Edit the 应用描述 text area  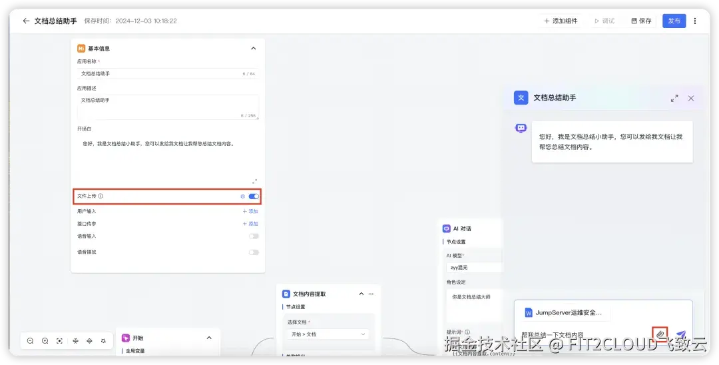(168, 107)
